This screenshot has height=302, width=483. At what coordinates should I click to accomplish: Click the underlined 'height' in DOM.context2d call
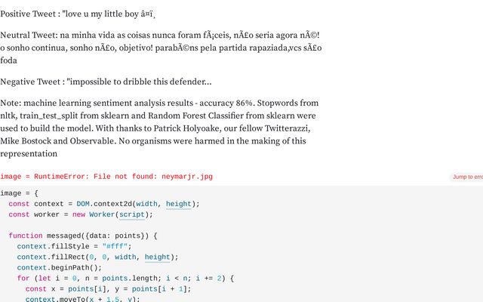point(179,204)
